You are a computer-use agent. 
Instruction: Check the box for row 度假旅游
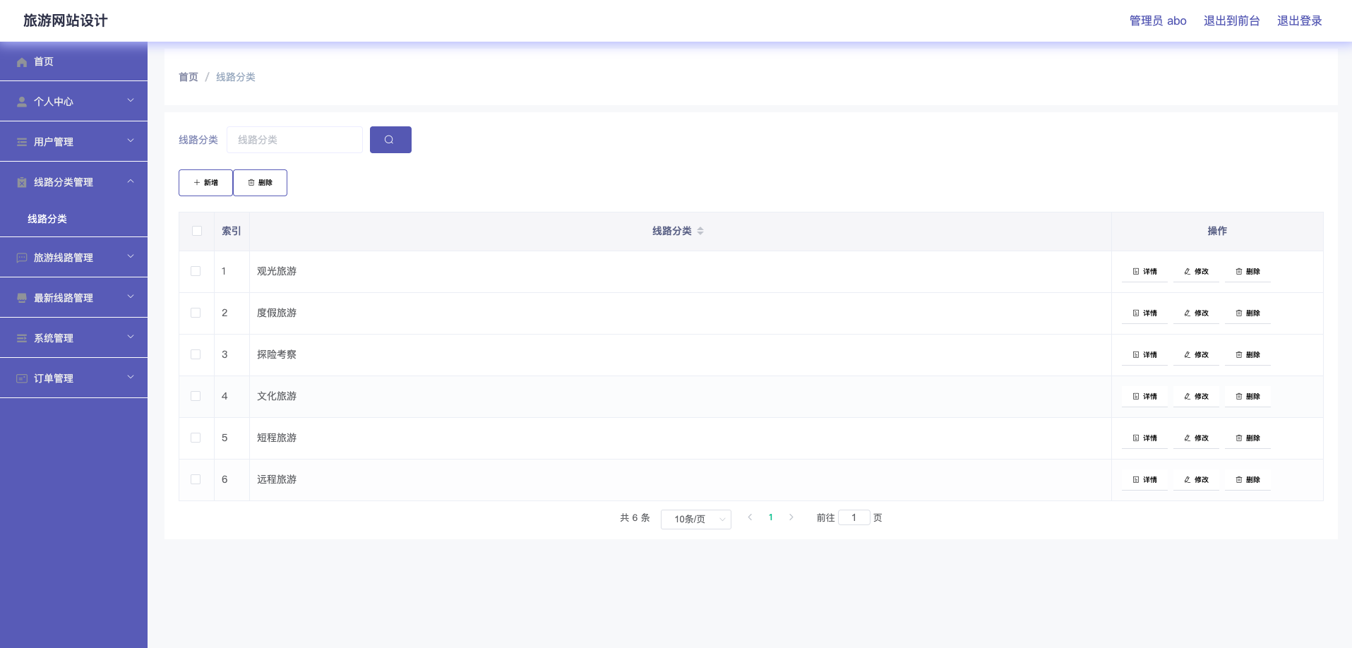tap(196, 313)
